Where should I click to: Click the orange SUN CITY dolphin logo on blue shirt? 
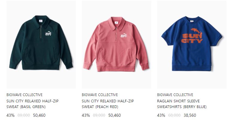192,36
